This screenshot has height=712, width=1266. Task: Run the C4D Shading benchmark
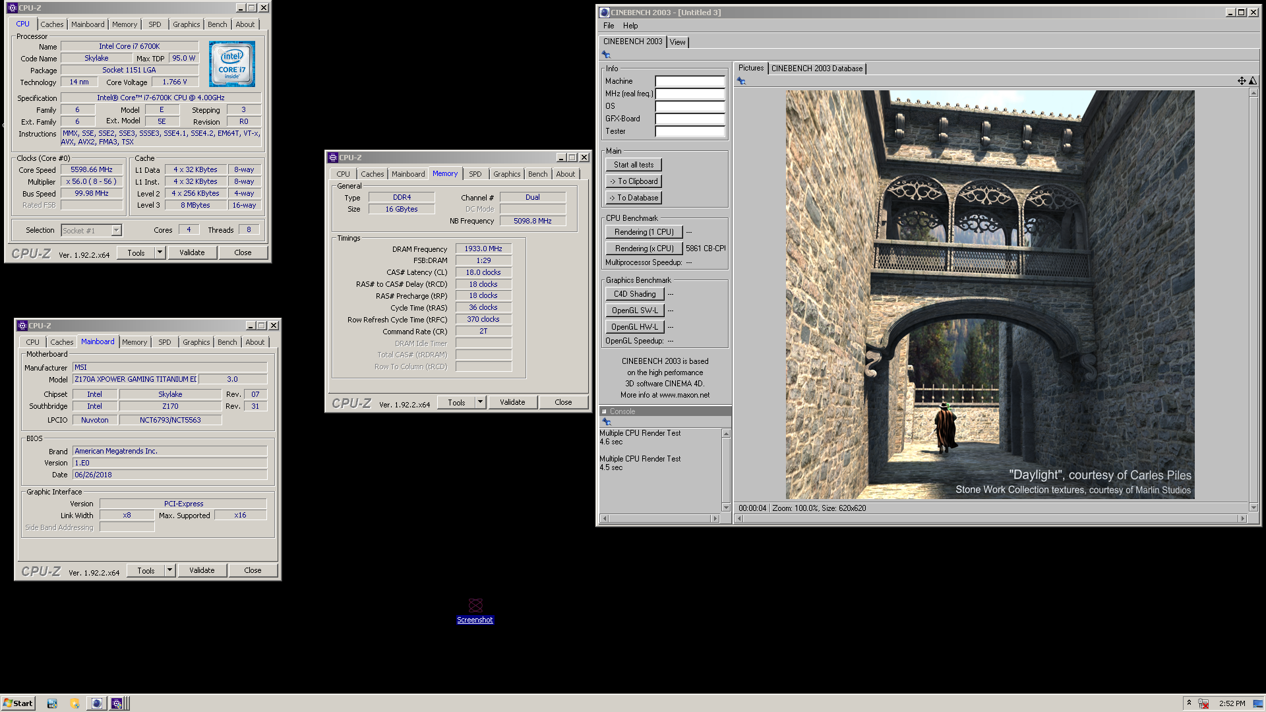[635, 294]
